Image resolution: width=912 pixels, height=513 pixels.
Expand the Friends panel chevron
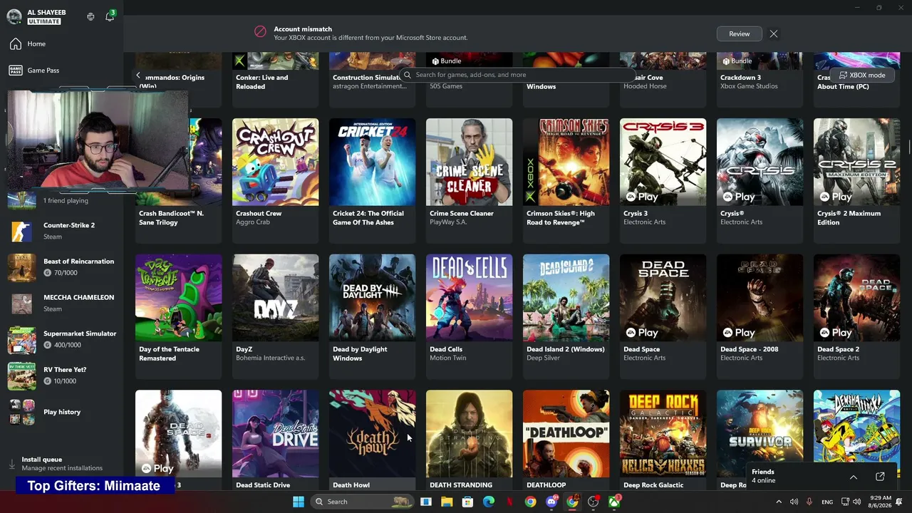coord(853,477)
